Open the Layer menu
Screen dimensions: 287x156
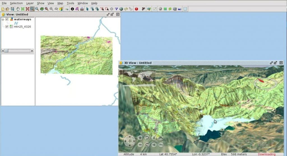pyautogui.click(x=30, y=3)
